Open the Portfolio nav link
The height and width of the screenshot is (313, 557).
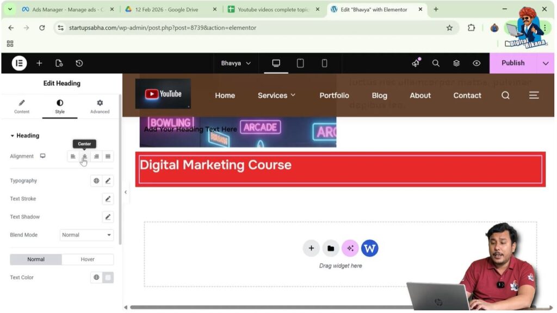click(x=335, y=95)
